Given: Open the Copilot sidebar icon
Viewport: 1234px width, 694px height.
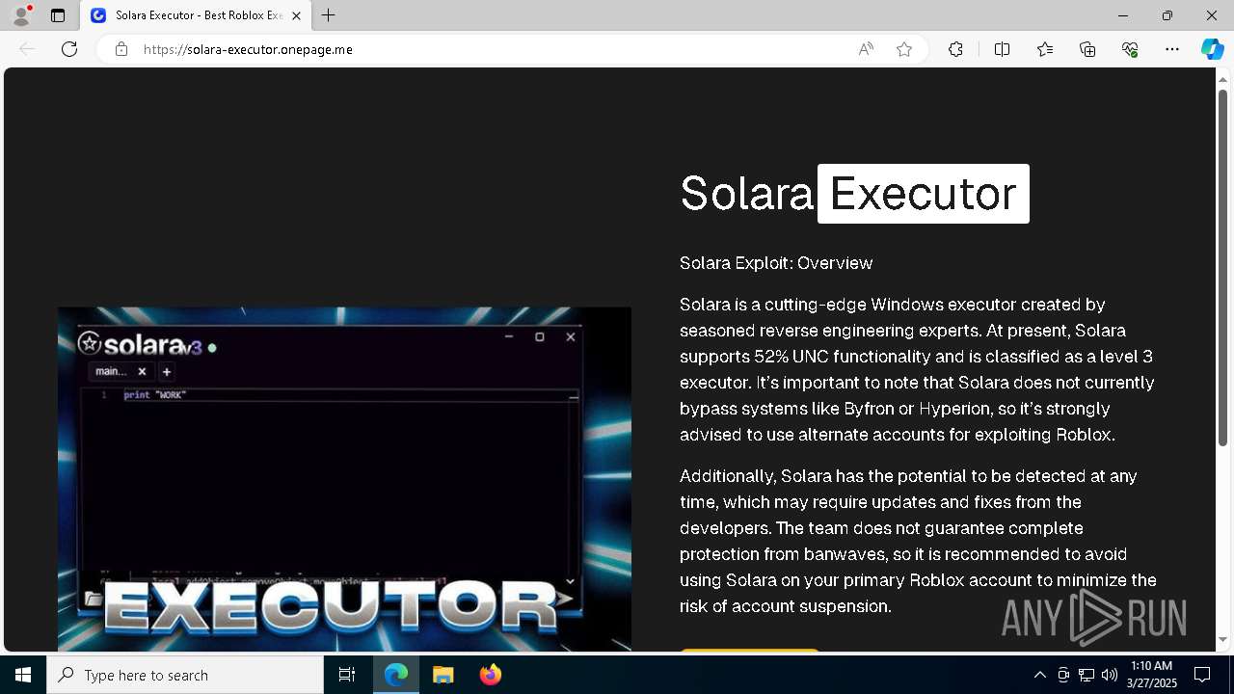Looking at the screenshot, I should [1212, 49].
